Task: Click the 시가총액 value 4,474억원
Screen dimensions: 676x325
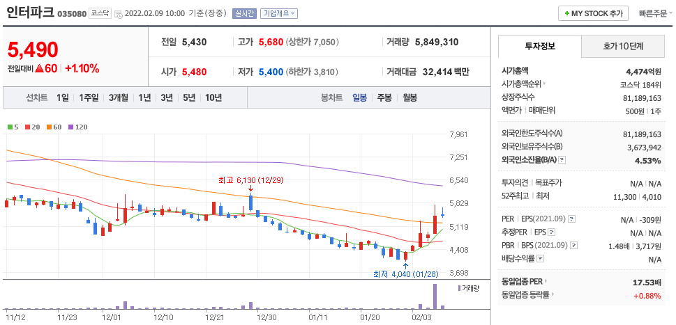Action: 644,72
